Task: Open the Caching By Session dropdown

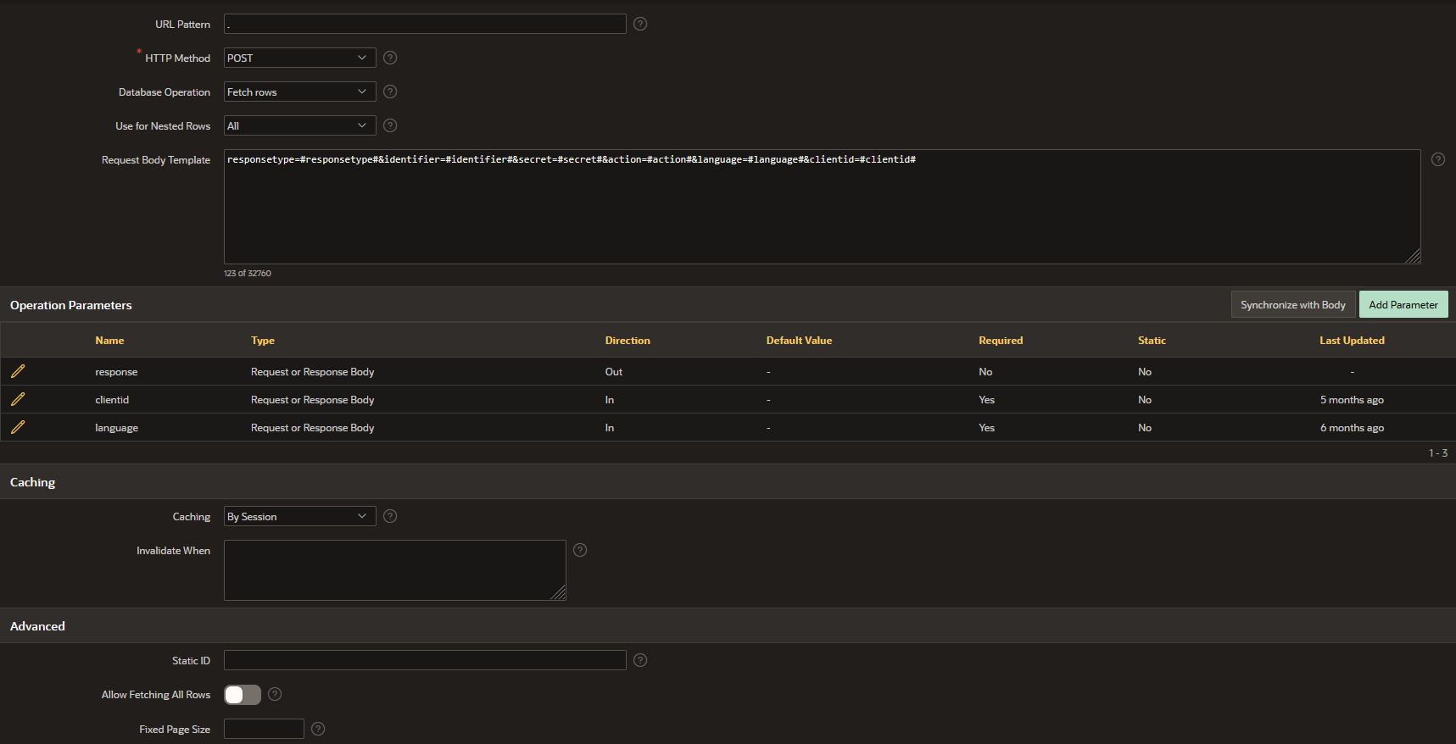Action: click(x=300, y=516)
